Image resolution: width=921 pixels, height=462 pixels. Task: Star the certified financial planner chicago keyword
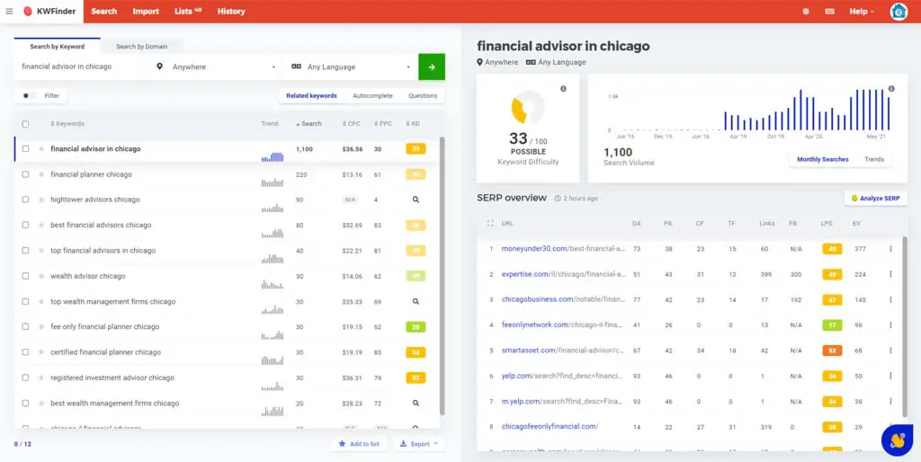(41, 352)
